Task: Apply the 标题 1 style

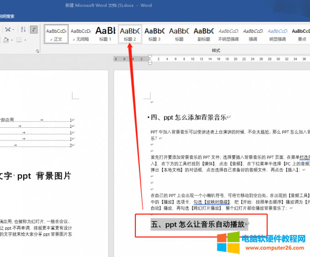Action: 105,34
